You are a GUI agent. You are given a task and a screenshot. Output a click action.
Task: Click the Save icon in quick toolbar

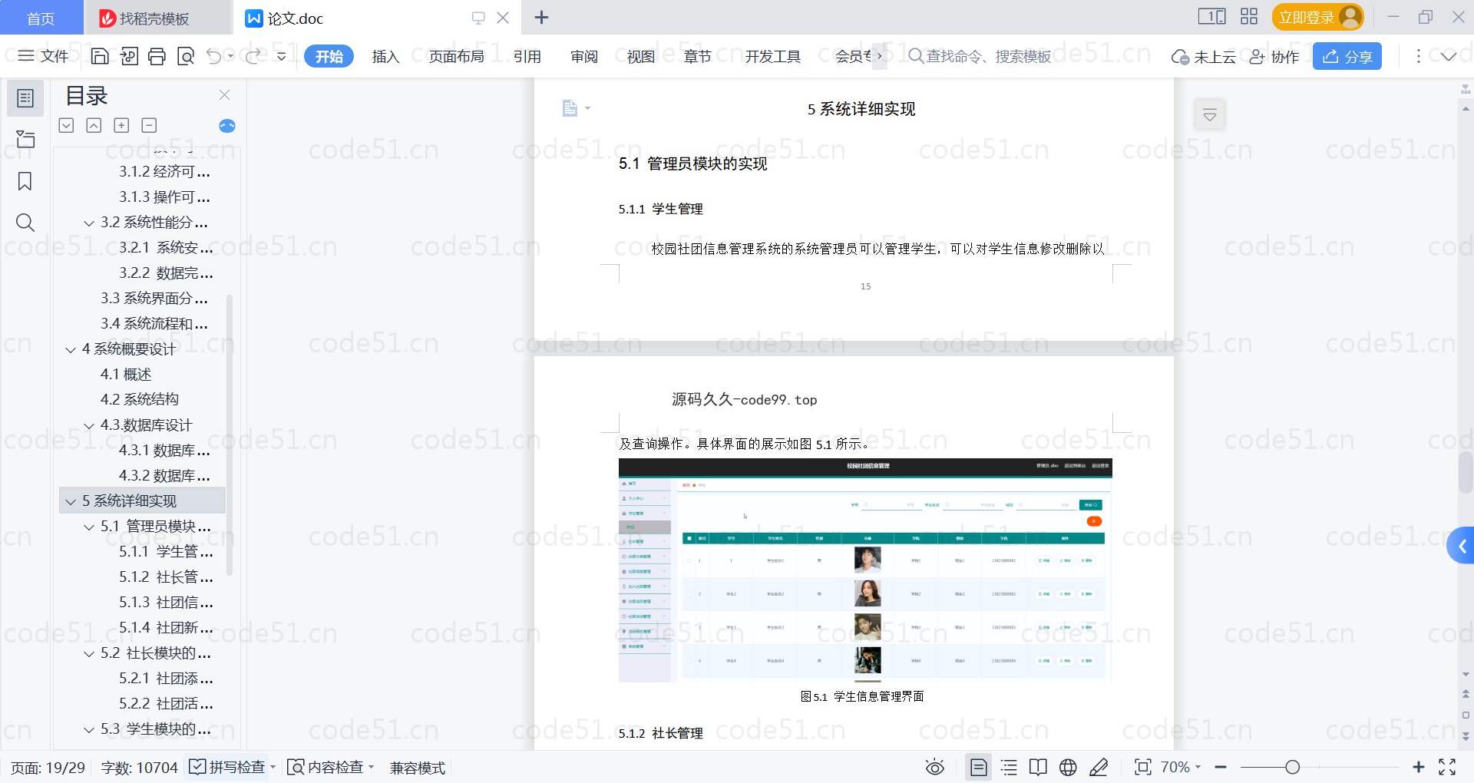coord(100,56)
